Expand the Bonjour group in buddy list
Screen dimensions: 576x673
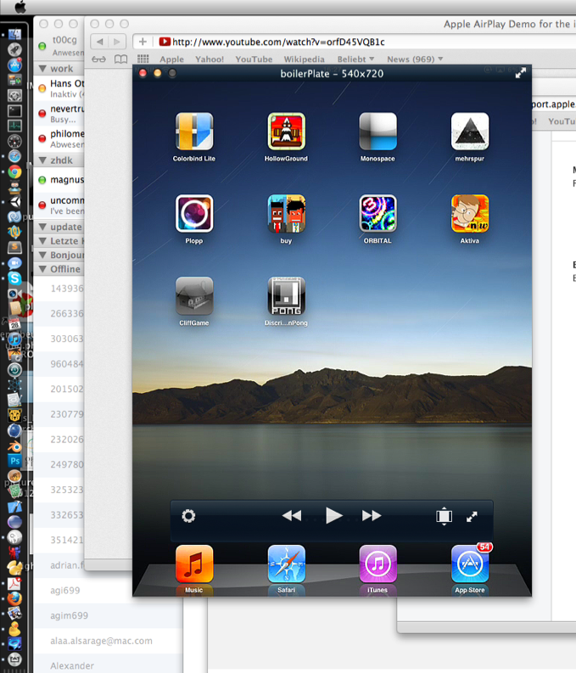pos(42,255)
